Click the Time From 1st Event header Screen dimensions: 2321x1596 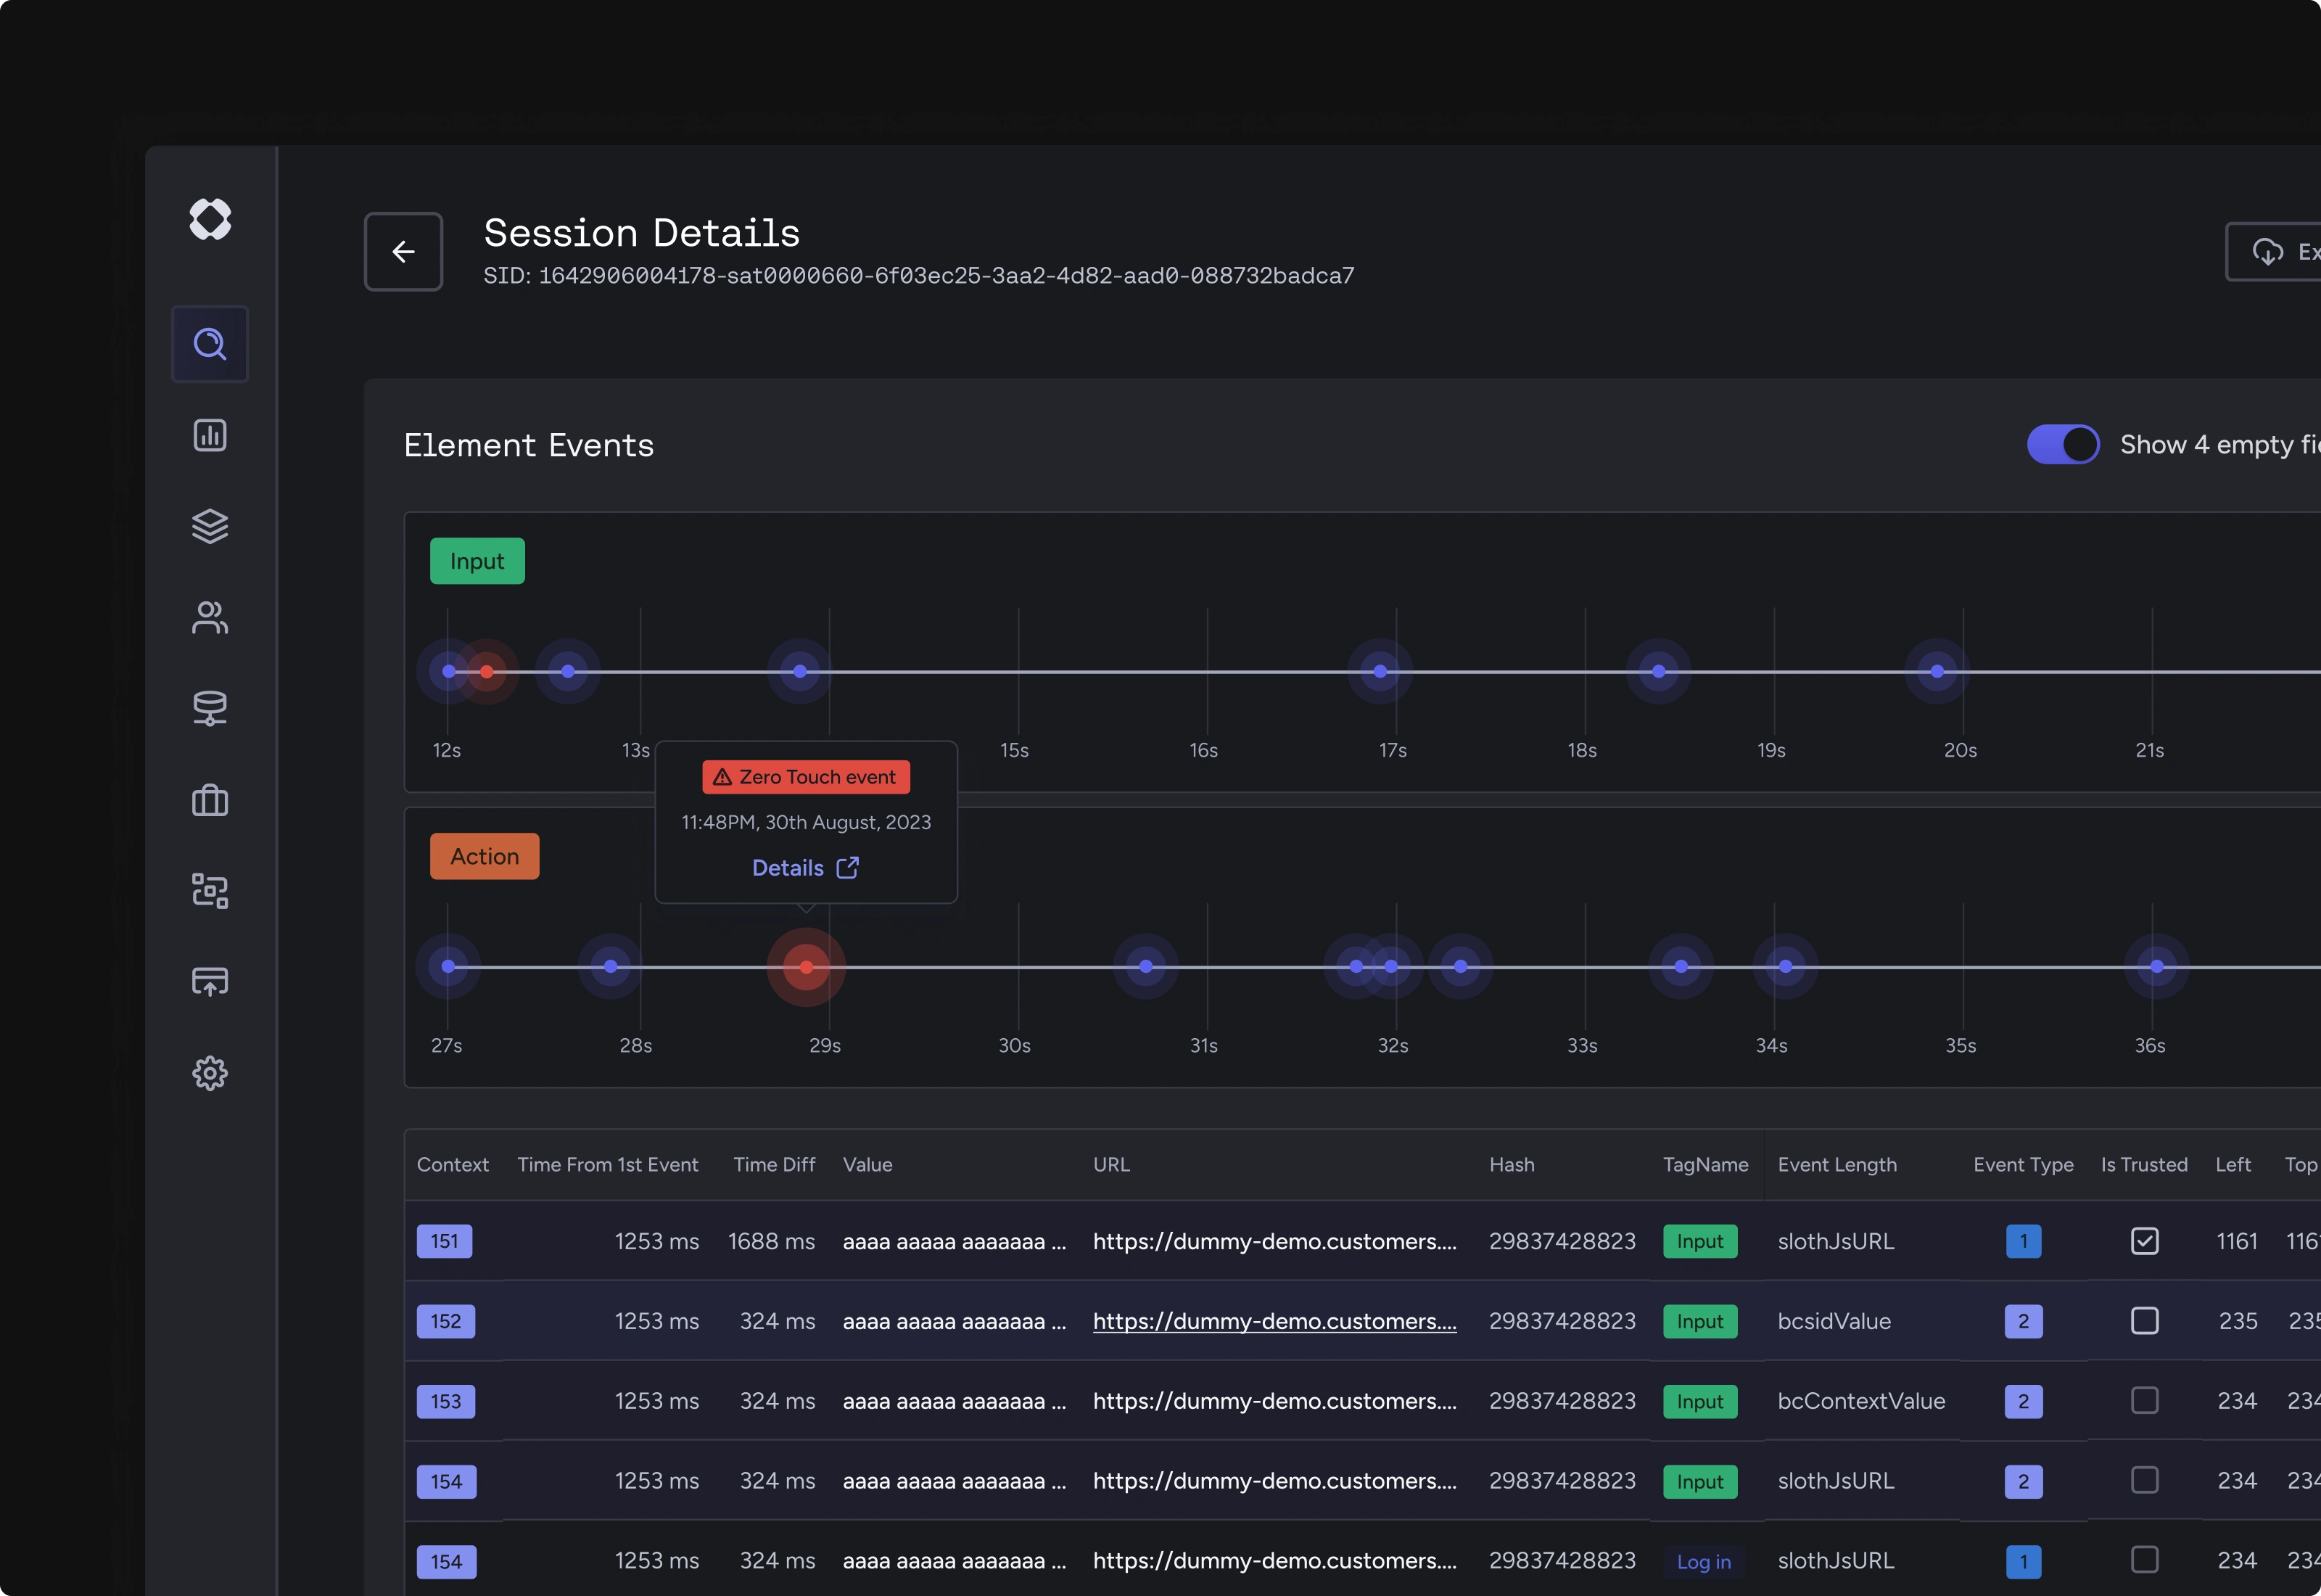click(608, 1165)
